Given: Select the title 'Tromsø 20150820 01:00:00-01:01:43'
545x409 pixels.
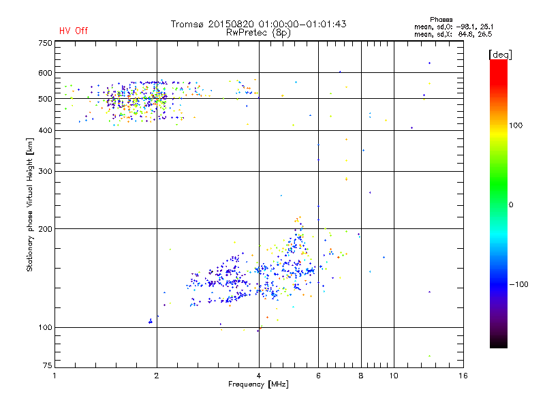Looking at the screenshot, I should (258, 24).
